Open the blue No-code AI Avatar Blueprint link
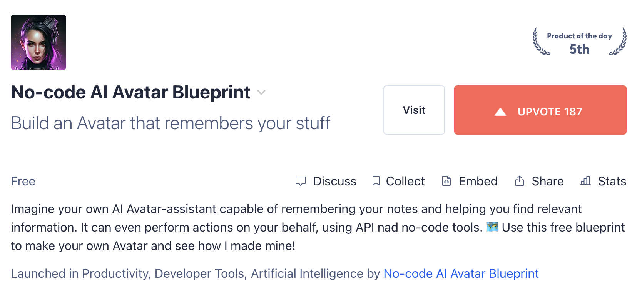642x300 pixels. [461, 273]
